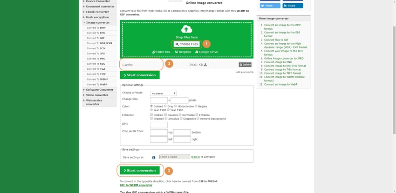Select the Year 1900 color option
Screen dimensions: 396x193
click(x=168, y=110)
